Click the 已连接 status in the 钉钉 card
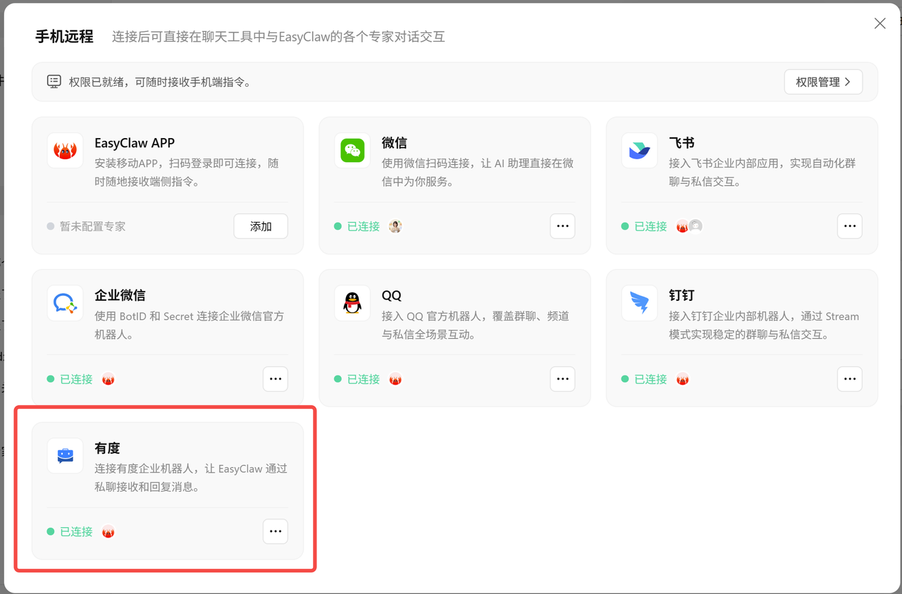902x594 pixels. point(644,379)
